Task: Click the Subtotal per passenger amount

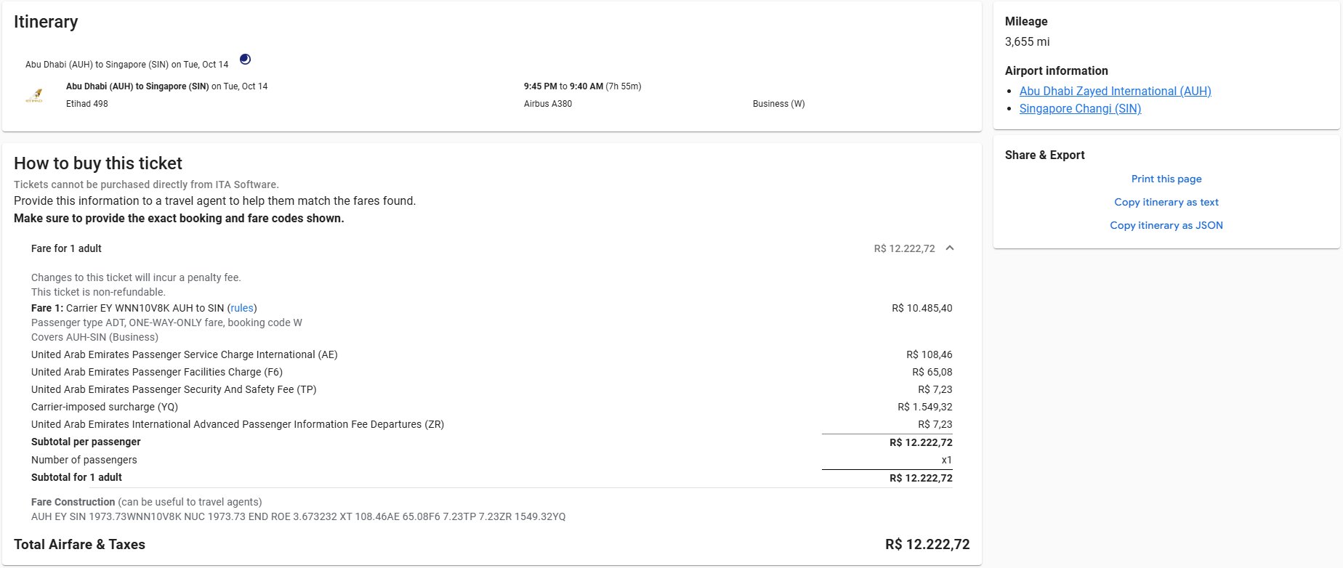Action: click(x=920, y=442)
